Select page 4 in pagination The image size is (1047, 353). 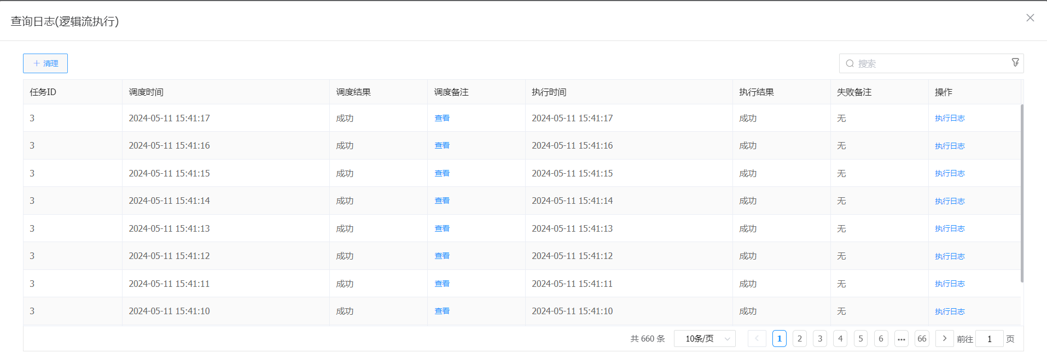point(840,339)
